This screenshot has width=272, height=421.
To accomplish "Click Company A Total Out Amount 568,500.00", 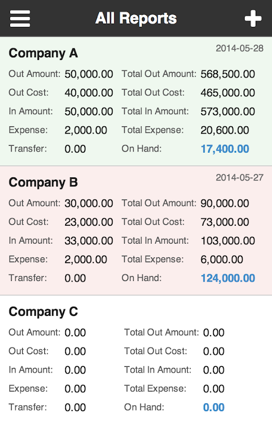I will point(228,74).
